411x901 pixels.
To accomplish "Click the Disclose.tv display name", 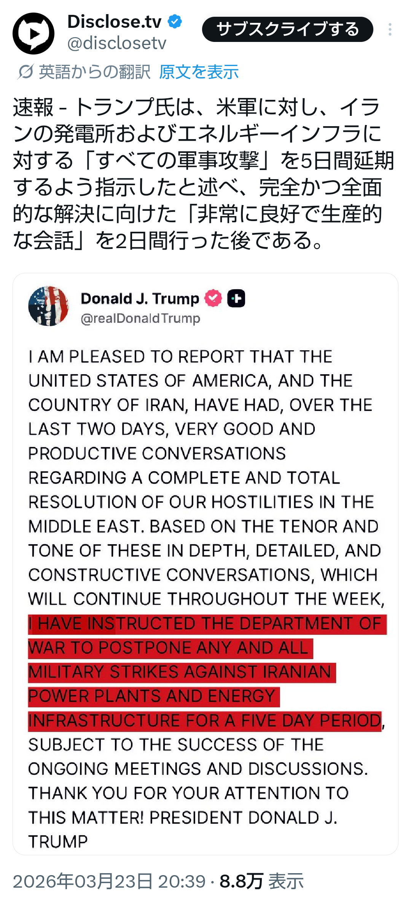I will click(x=114, y=21).
